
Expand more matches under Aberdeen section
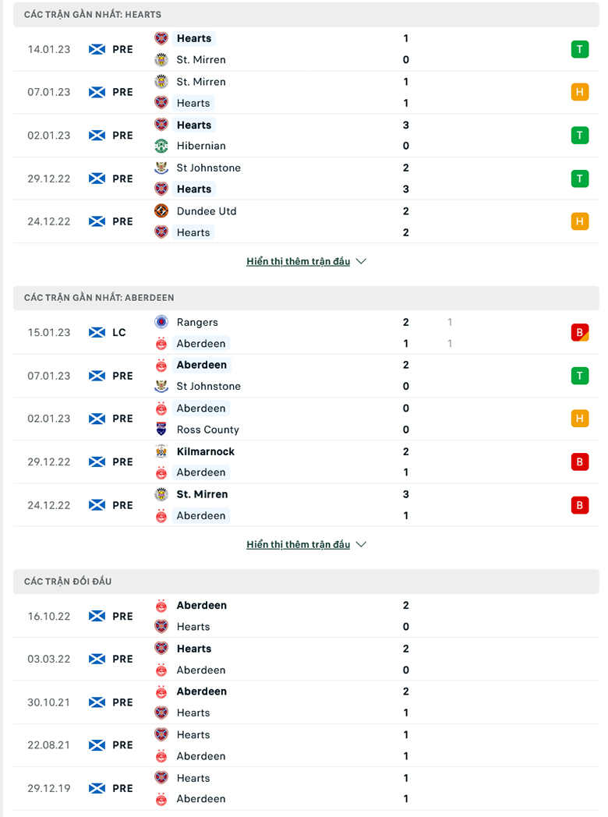299,544
